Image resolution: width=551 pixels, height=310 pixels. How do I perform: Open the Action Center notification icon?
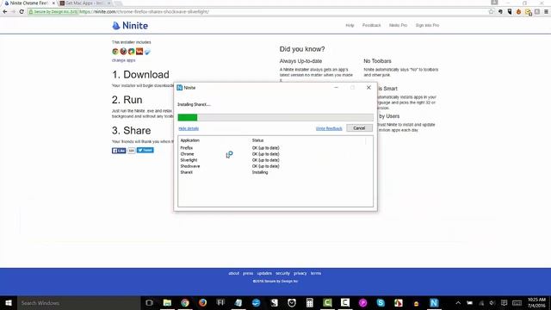click(x=505, y=302)
